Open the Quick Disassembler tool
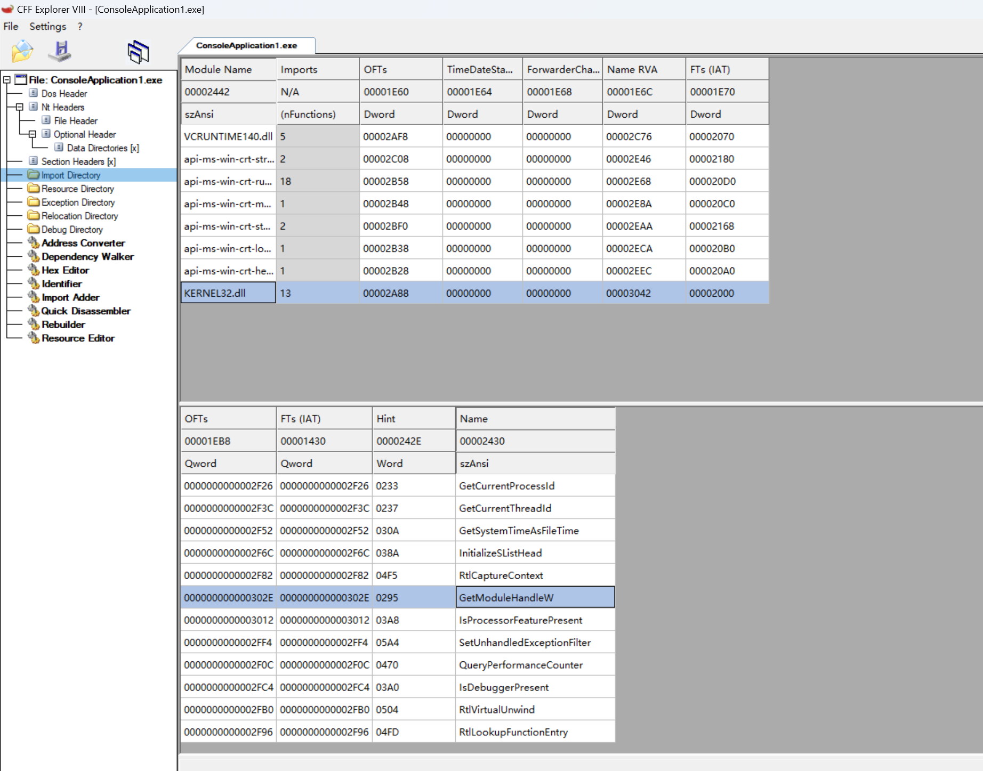The height and width of the screenshot is (771, 983). point(86,311)
